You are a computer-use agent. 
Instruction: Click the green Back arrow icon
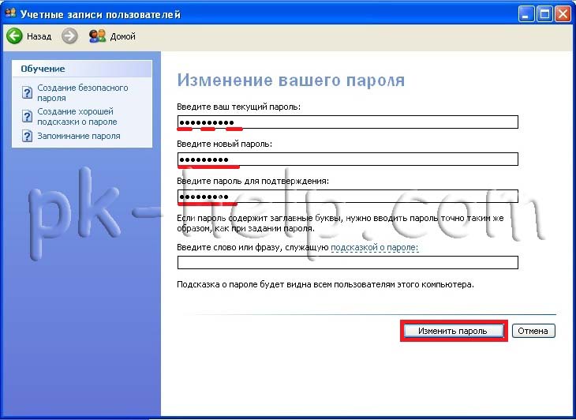click(x=14, y=36)
